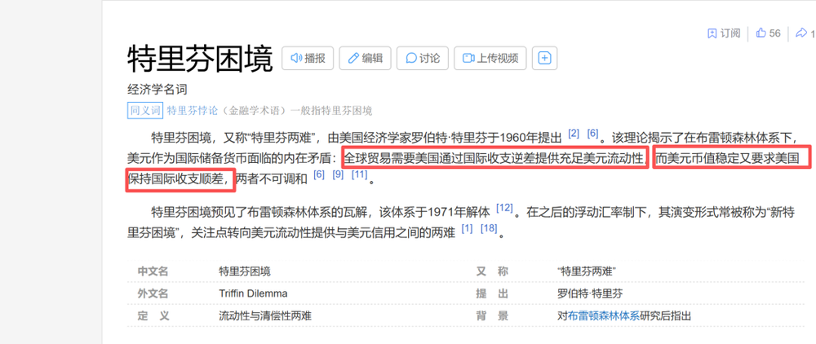Open citation [6] after 1960年提出
This screenshot has height=344, width=816.
point(592,133)
